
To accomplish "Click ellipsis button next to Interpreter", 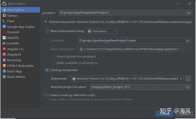I will 188,79.
